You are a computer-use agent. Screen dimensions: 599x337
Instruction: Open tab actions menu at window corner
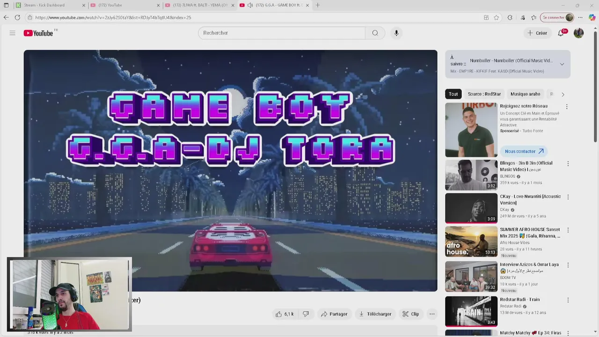[x=6, y=5]
